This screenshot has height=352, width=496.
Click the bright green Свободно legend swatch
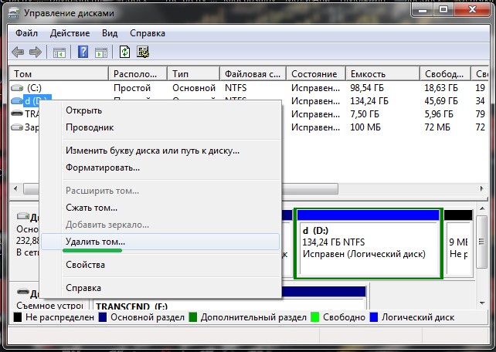point(315,317)
